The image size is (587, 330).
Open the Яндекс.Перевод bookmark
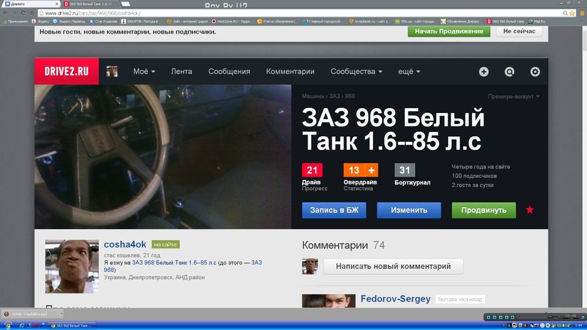pyautogui.click(x=69, y=21)
